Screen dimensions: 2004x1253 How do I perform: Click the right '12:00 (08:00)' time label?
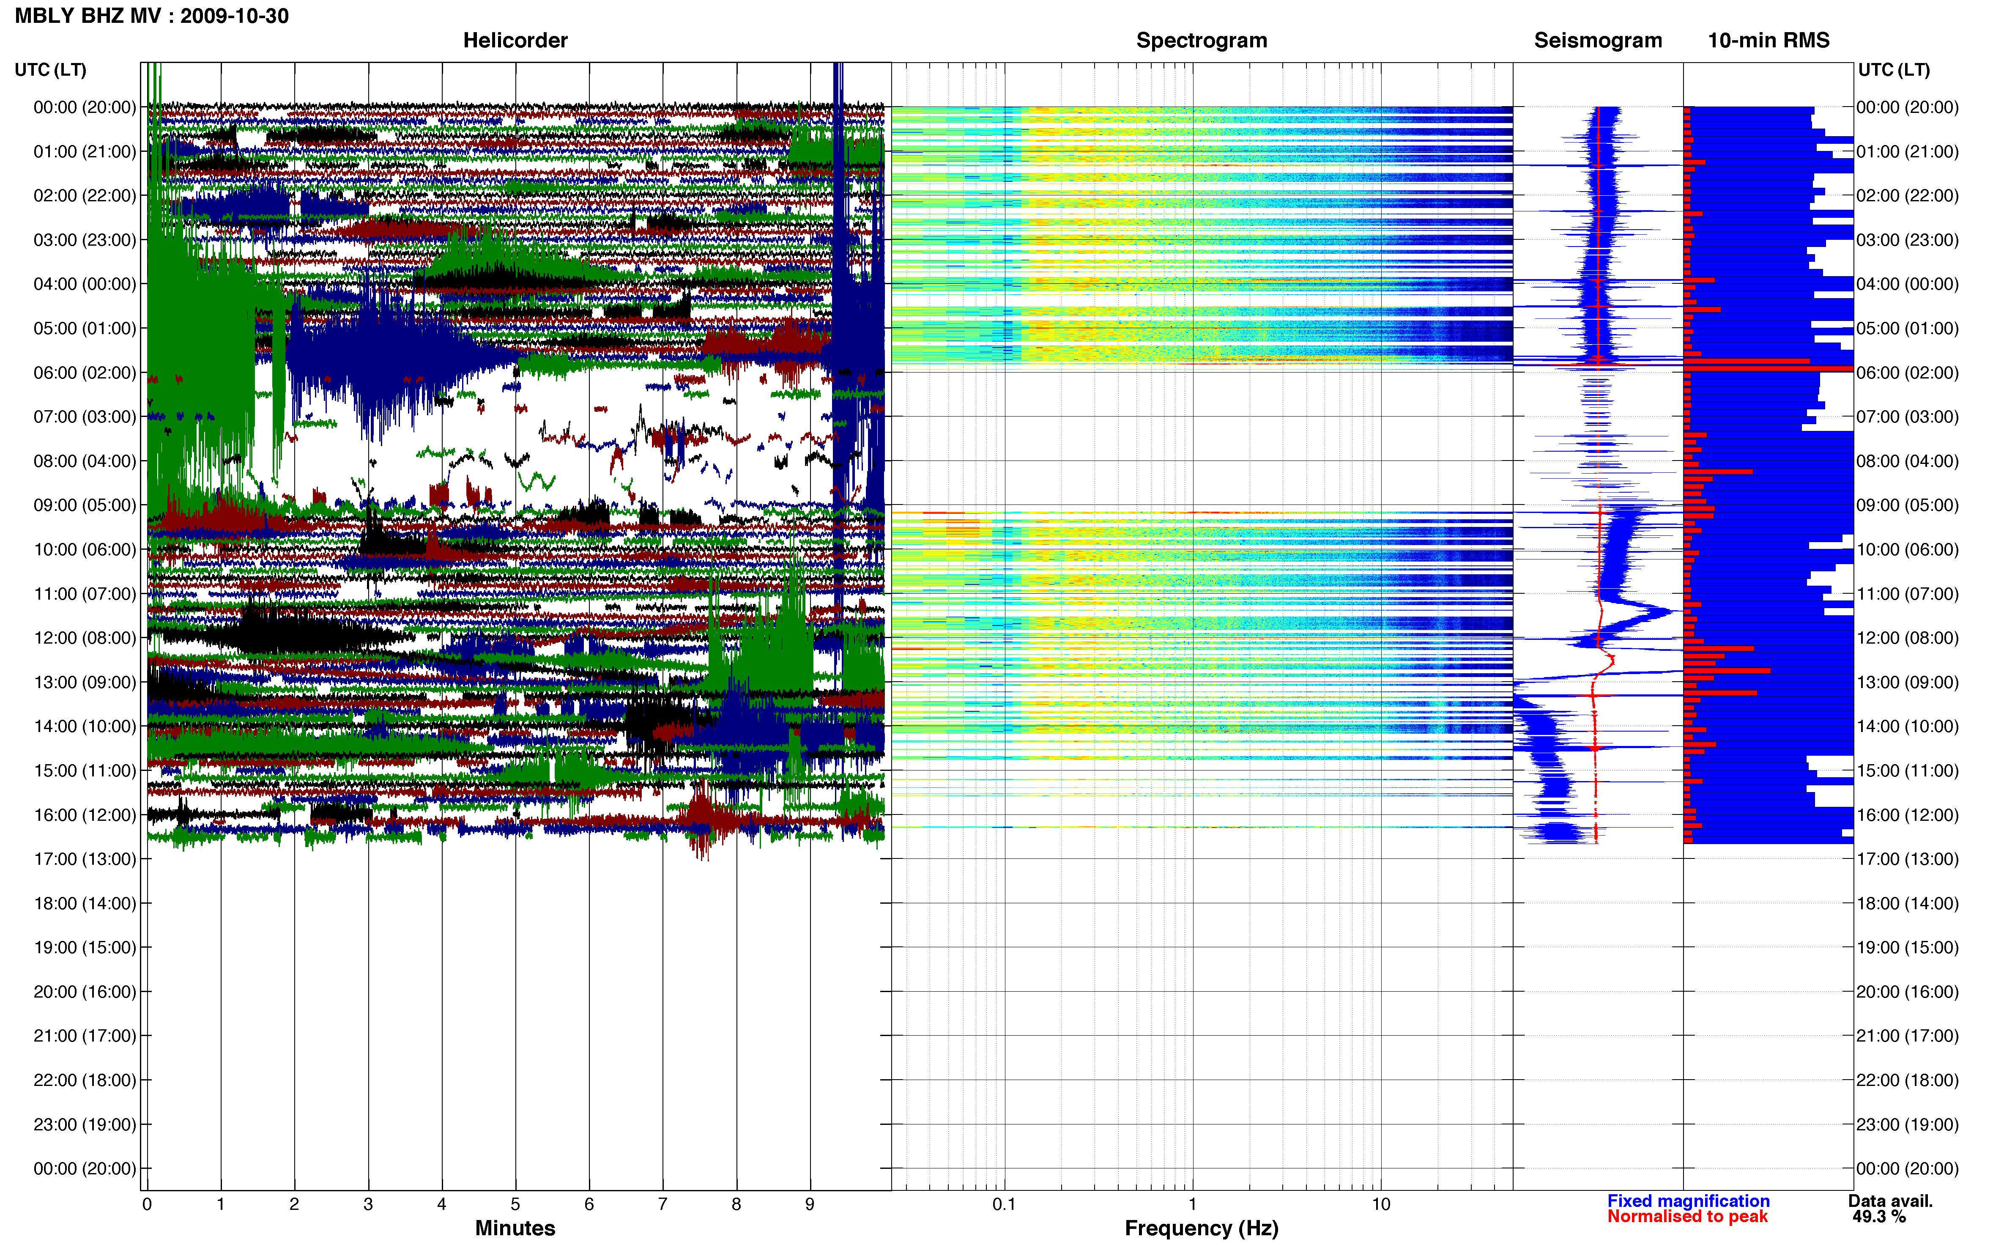point(1907,638)
